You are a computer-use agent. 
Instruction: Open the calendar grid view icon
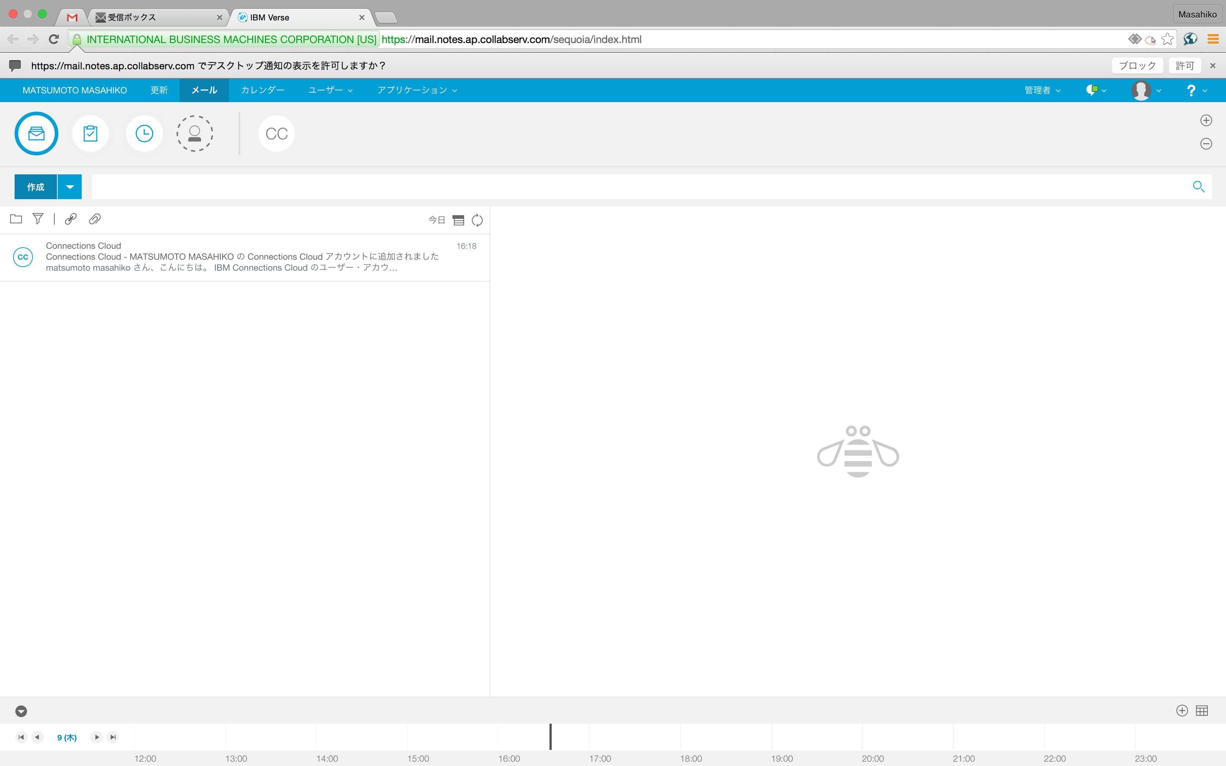click(1202, 711)
